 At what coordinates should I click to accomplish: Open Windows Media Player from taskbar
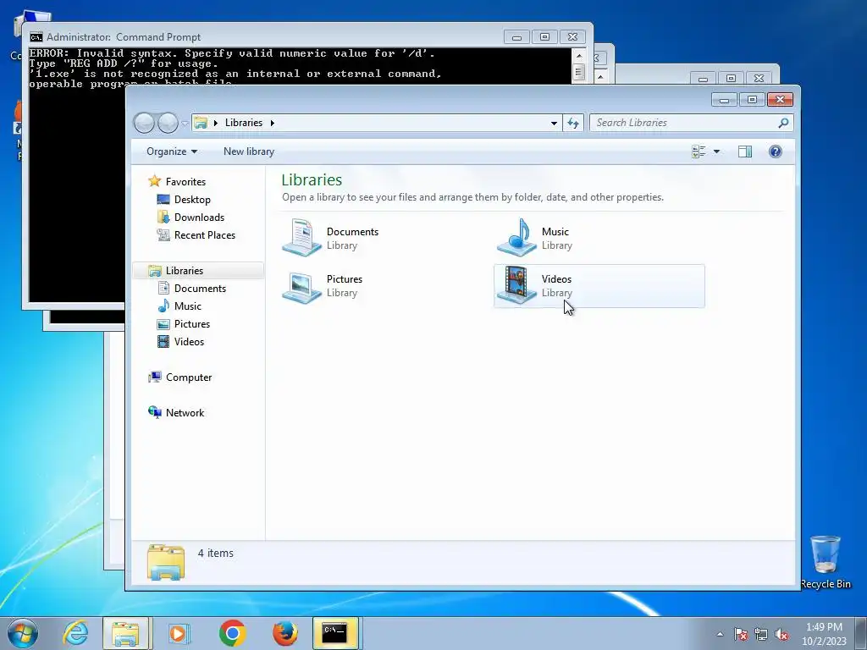click(178, 633)
